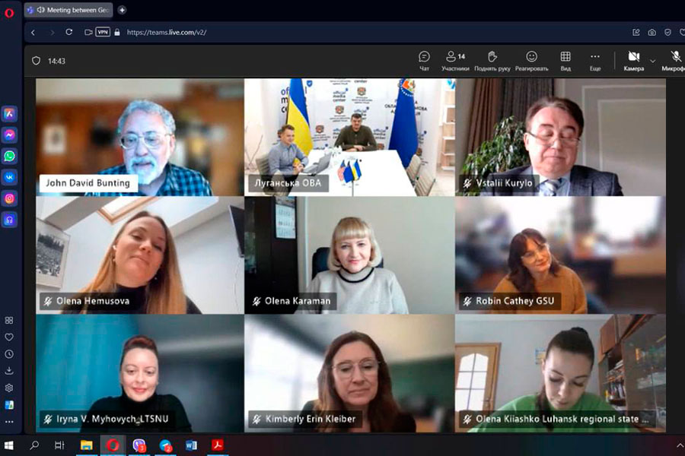The image size is (685, 456).
Task: Open Telegram from the taskbar
Action: [166, 445]
